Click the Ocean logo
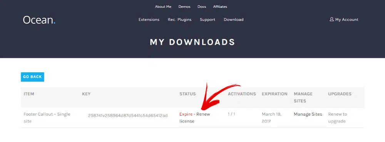Image resolution: width=385 pixels, height=142 pixels. (x=39, y=20)
